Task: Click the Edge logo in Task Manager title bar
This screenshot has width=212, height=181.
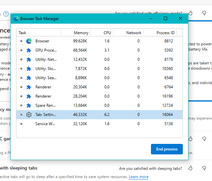Action: [16, 18]
